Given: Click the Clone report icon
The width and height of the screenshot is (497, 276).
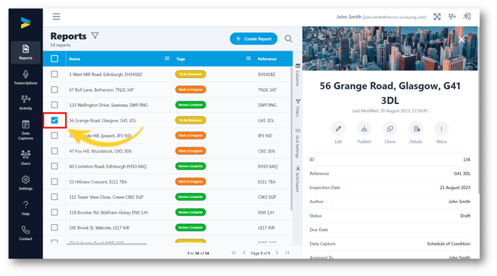Looking at the screenshot, I should (390, 129).
